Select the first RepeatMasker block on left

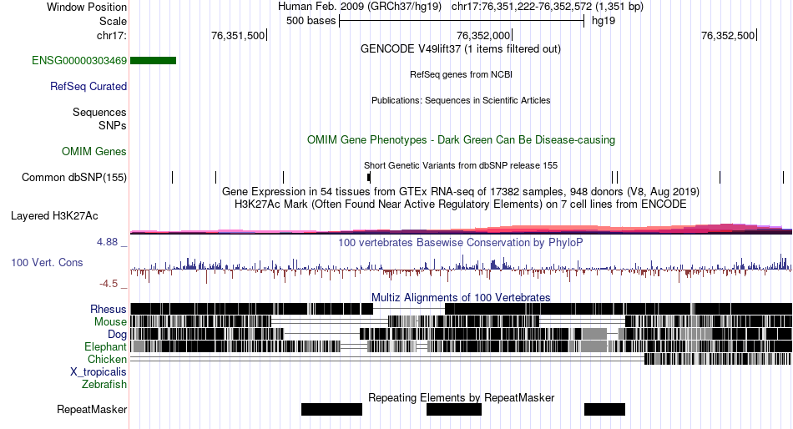(331, 409)
